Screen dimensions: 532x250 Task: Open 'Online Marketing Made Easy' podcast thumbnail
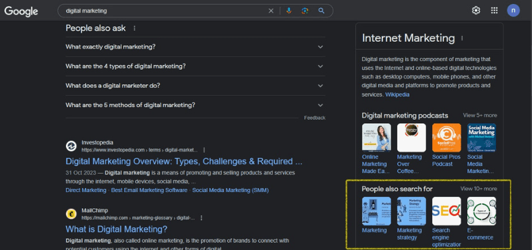coord(376,138)
